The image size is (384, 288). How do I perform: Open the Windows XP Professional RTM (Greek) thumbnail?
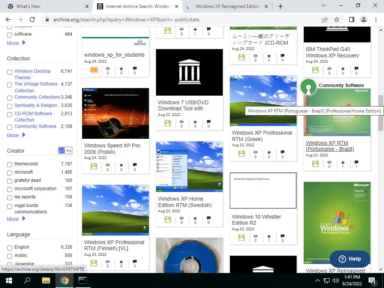pos(263,100)
